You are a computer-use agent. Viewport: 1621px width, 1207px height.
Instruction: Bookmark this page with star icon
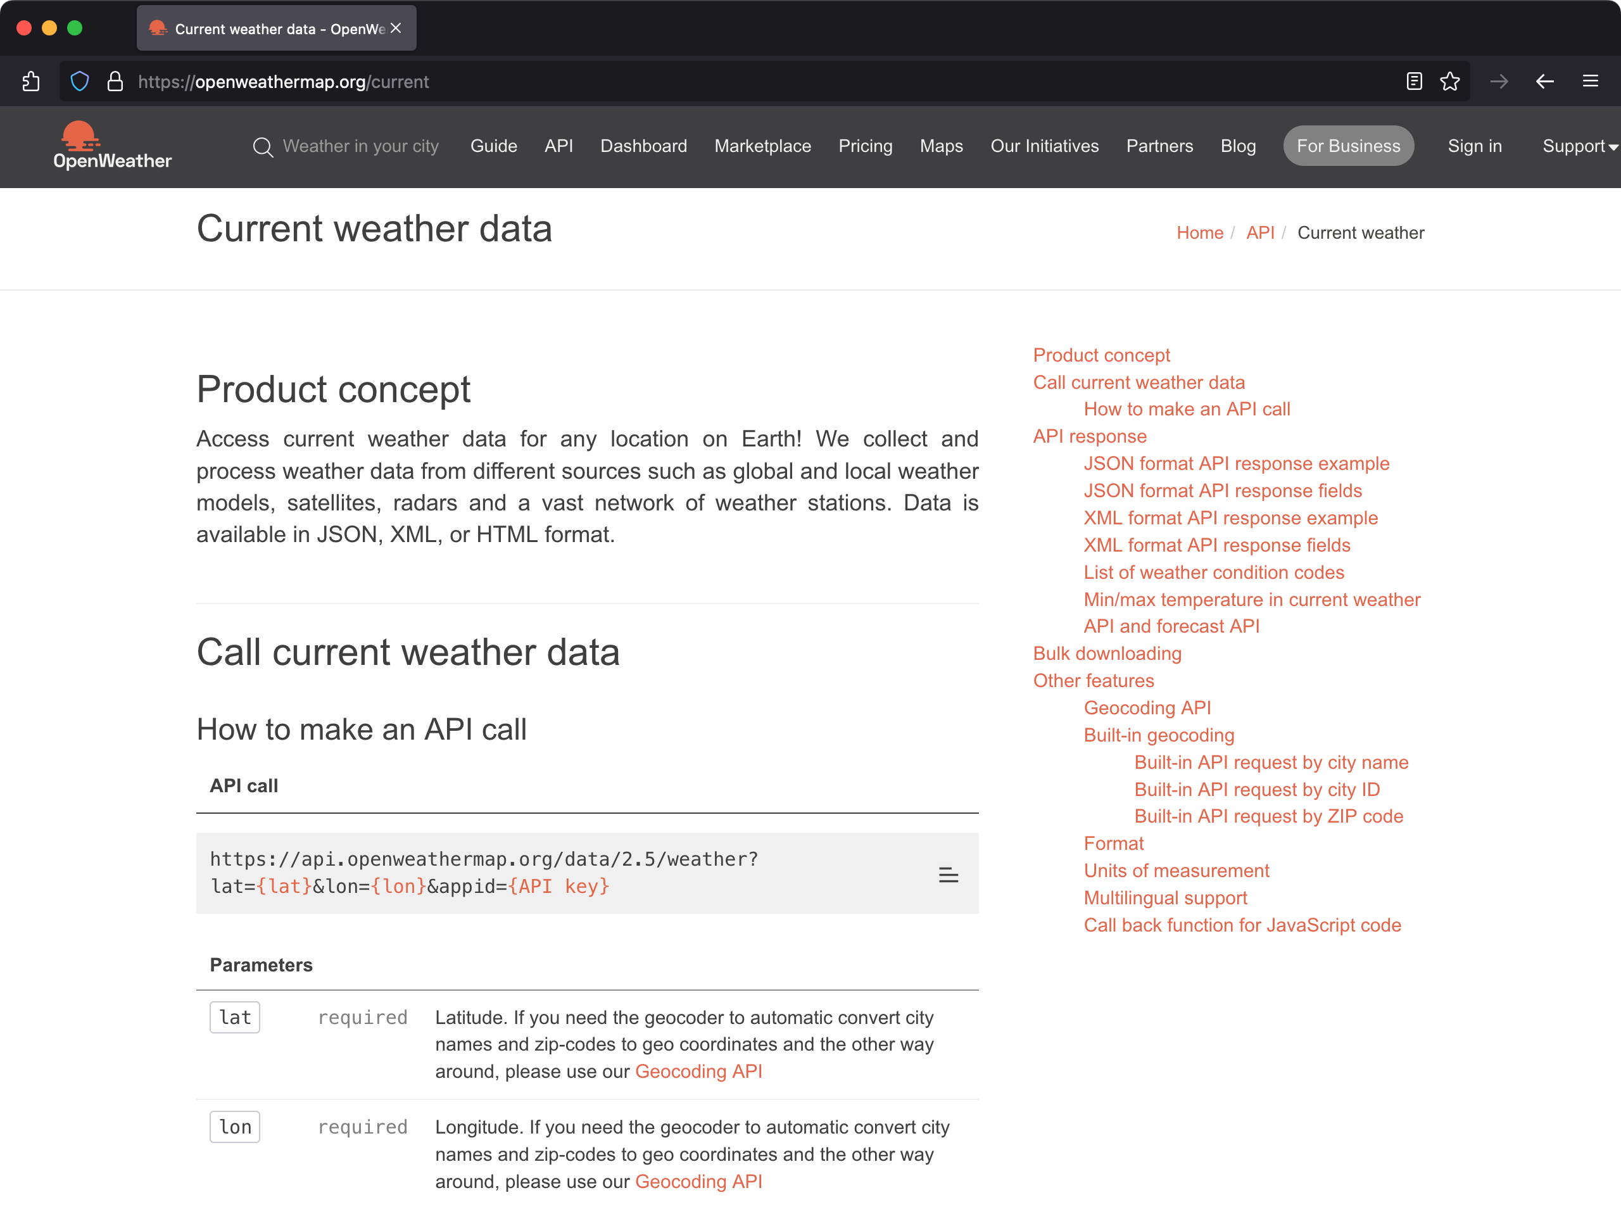click(x=1449, y=81)
